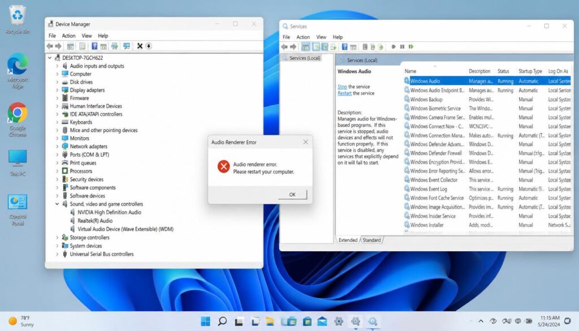Expand the Display adapters node
Viewport: 579px width, 331px height.
[x=57, y=90]
